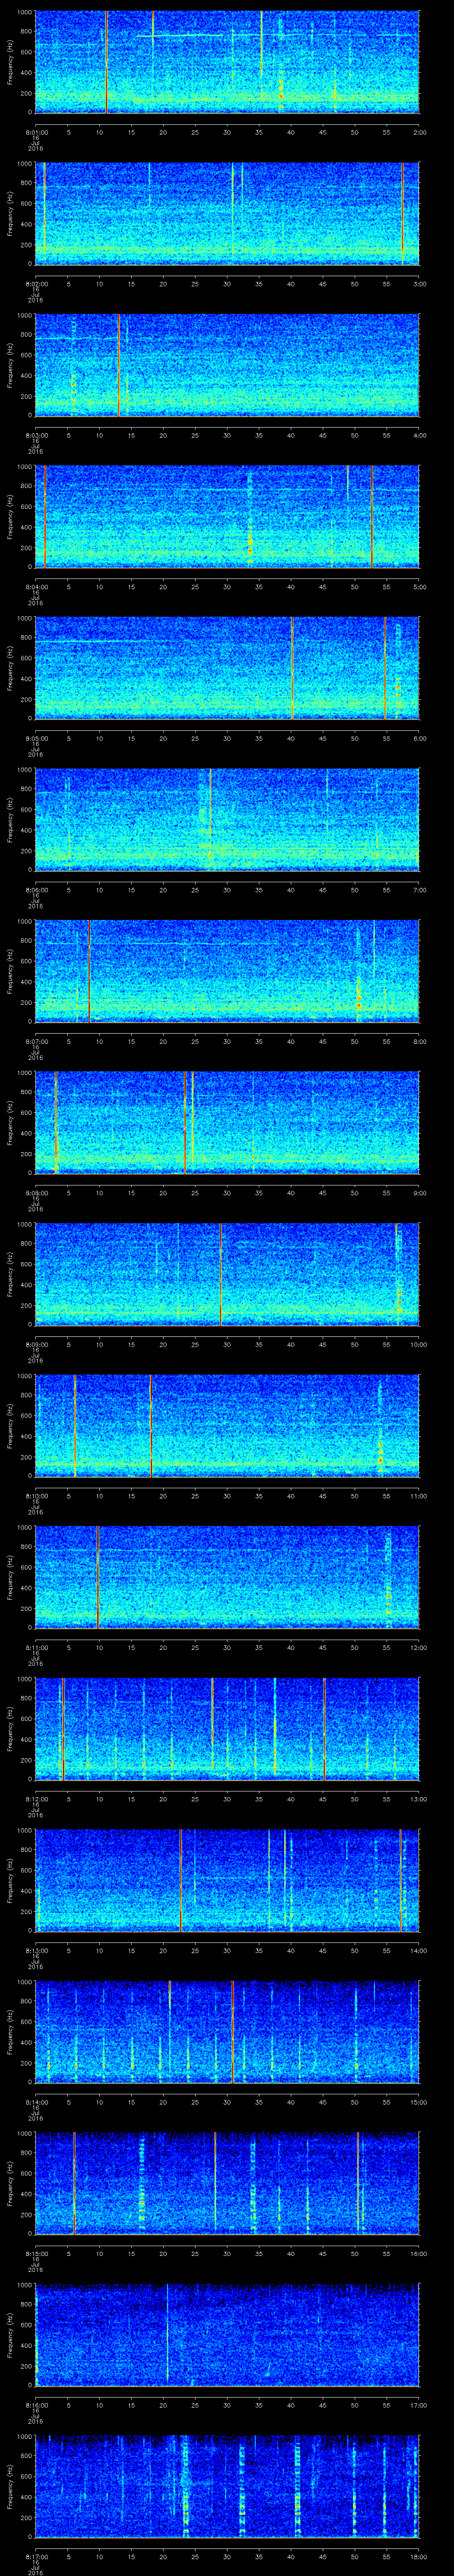Click the red line near 13 seconds in 8:03:00 spectrogram
Image resolution: width=454 pixels, height=2576 pixels.
[118, 365]
